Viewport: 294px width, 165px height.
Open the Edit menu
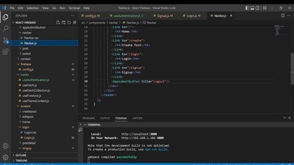click(20, 8)
